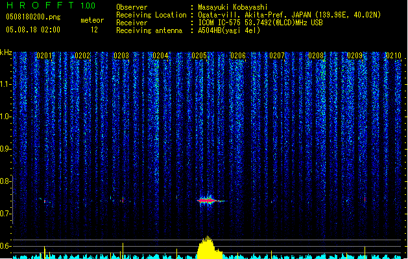The height and width of the screenshot is (259, 408).
Task: Click the 1.0 frequency axis label
Action: (x=5, y=117)
